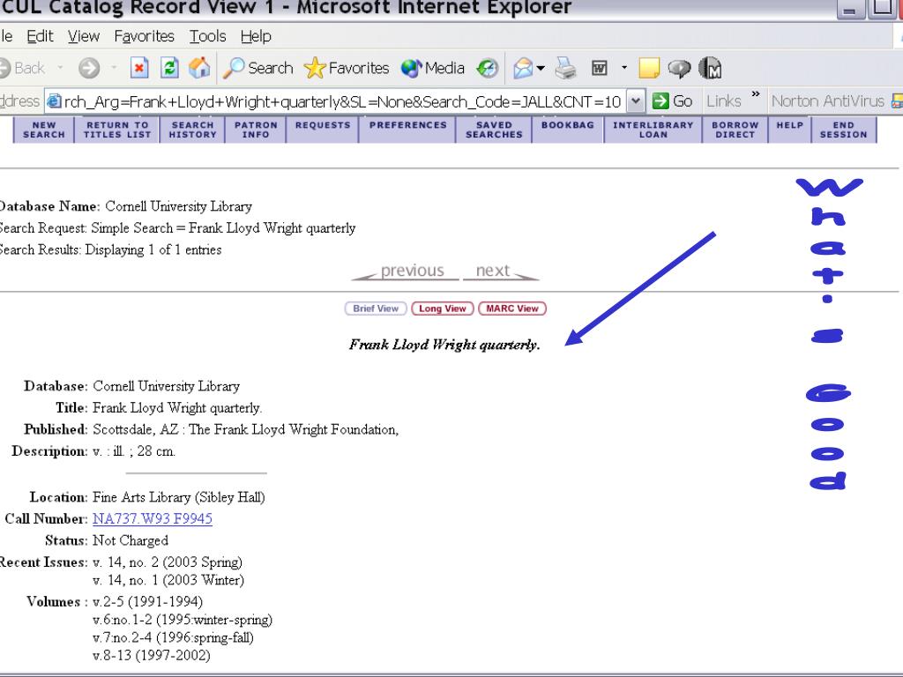Click volumes entry v.6:no.1-2 (1995:winter-spring)

(x=183, y=620)
